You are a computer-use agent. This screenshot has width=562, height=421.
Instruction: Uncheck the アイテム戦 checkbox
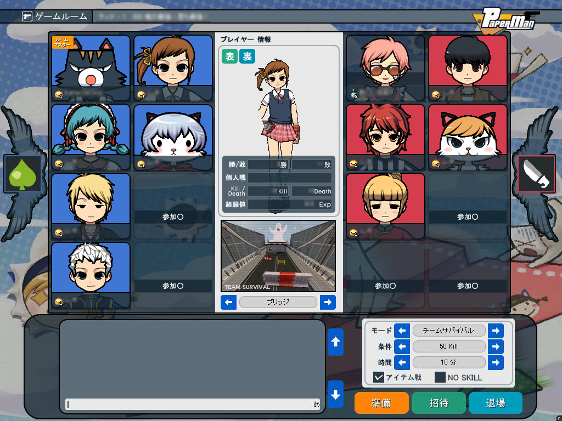click(379, 377)
